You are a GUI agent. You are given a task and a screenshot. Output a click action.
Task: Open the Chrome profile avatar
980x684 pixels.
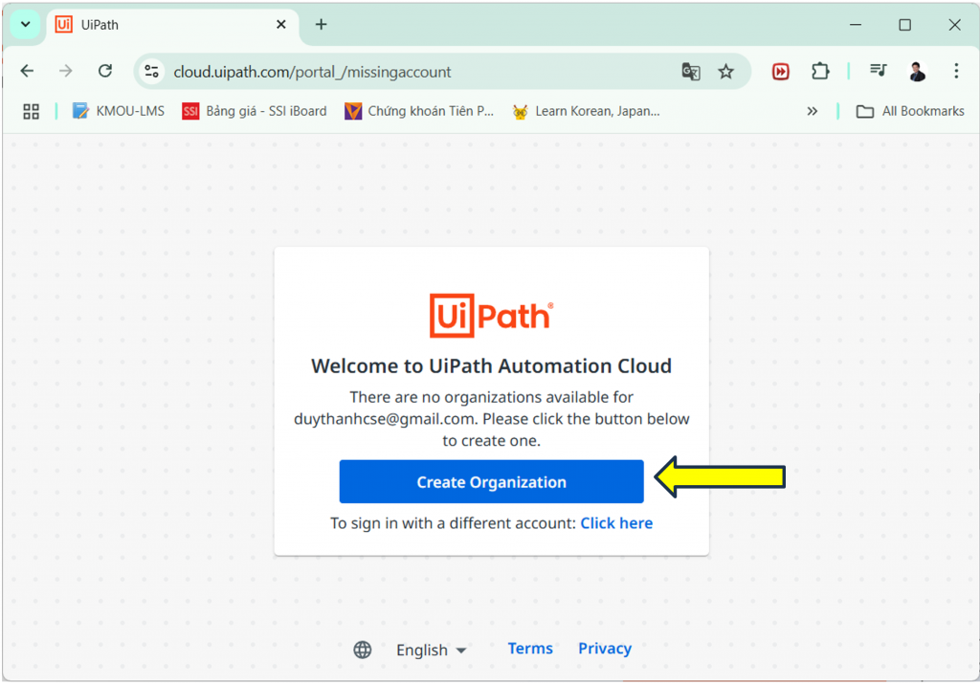click(x=917, y=71)
